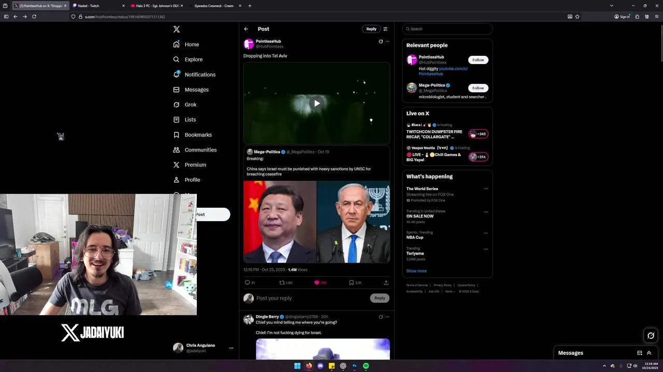Screen dimensions: 663x372
Task: Open Windows Start from the taskbar
Action: click(x=297, y=366)
